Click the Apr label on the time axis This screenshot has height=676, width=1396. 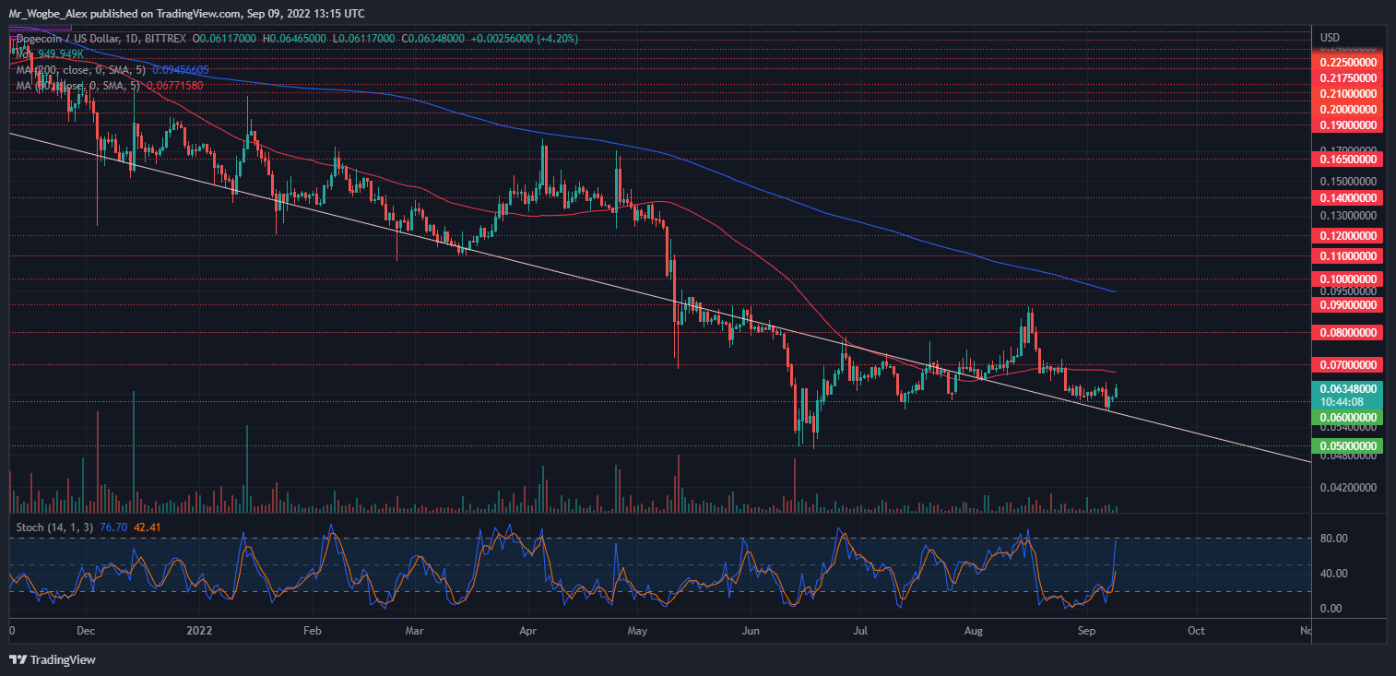point(527,632)
